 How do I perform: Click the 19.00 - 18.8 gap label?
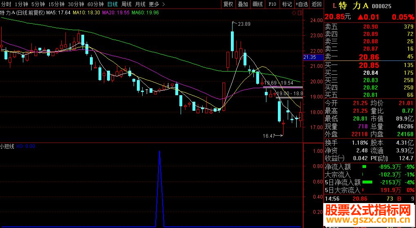click(x=290, y=94)
